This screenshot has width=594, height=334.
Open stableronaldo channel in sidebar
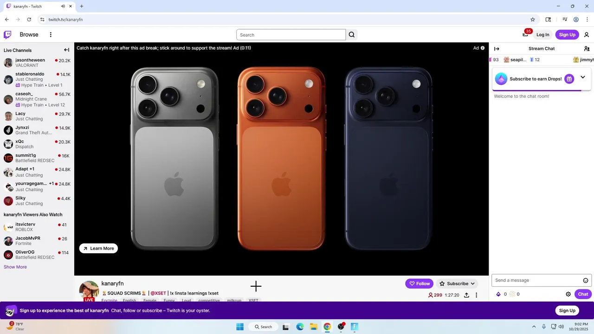37,79
